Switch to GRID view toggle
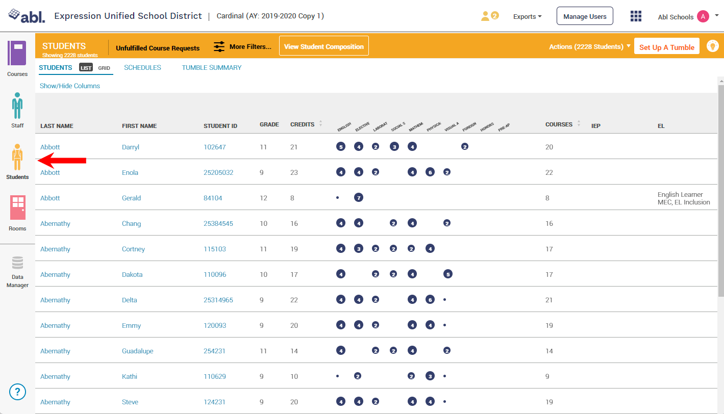724x414 pixels. (104, 68)
